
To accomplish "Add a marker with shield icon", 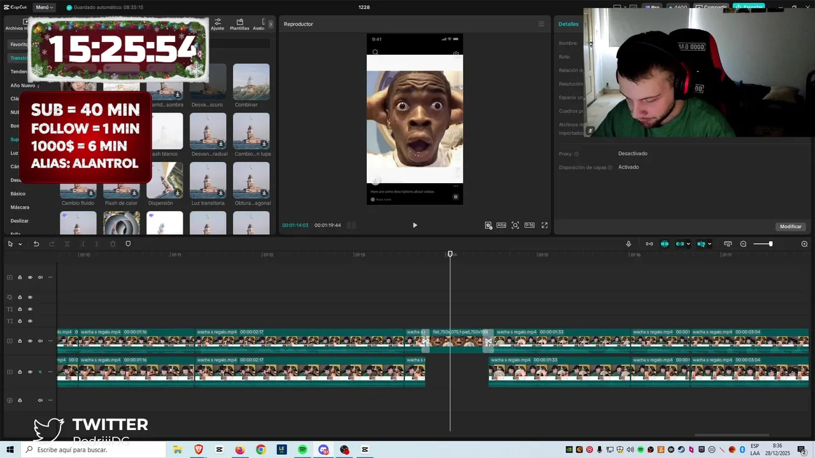I will [x=128, y=244].
